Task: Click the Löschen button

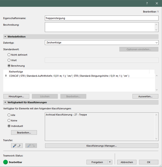Action: click(45, 96)
